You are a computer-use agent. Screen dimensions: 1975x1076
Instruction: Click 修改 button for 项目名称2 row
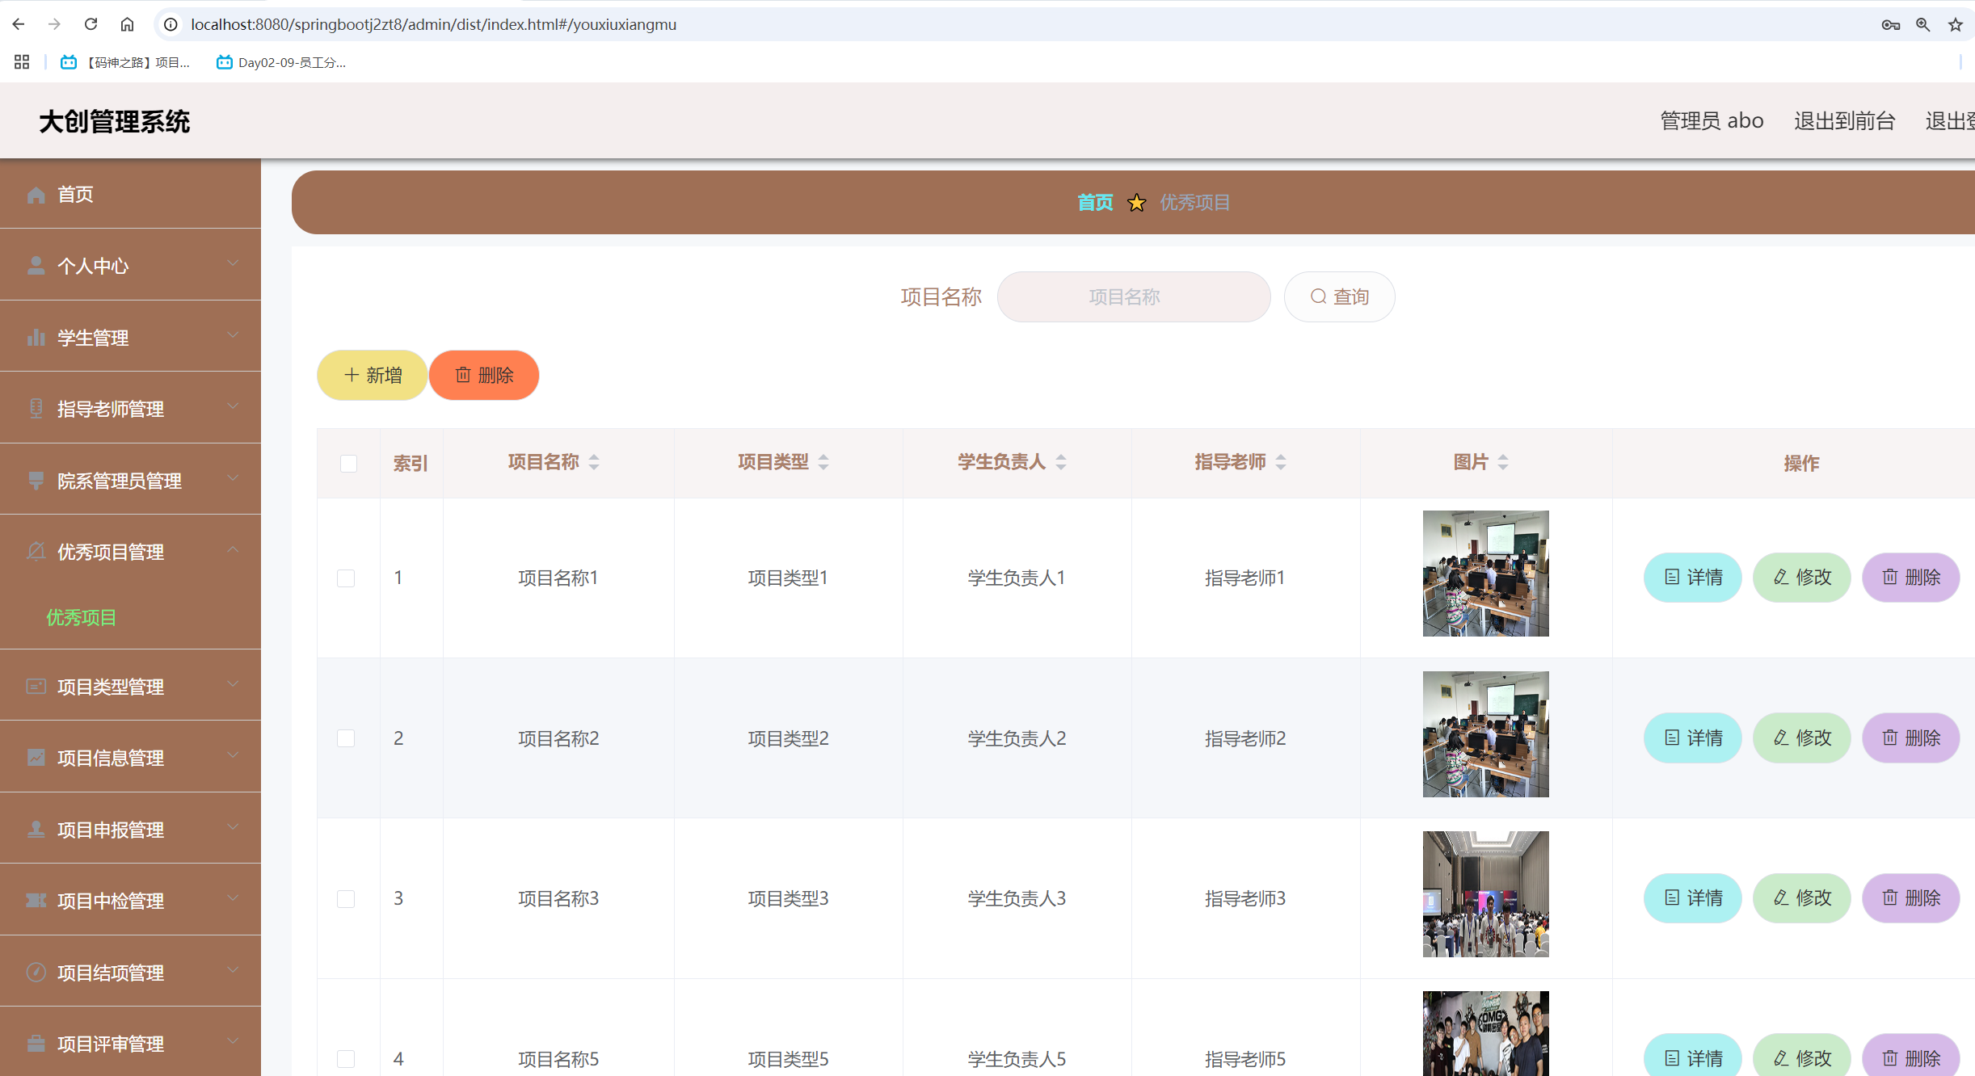coord(1801,738)
